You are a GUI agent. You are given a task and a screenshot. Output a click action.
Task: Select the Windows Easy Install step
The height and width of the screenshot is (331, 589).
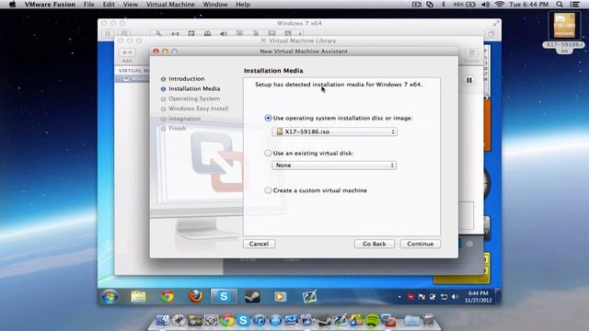[199, 108]
